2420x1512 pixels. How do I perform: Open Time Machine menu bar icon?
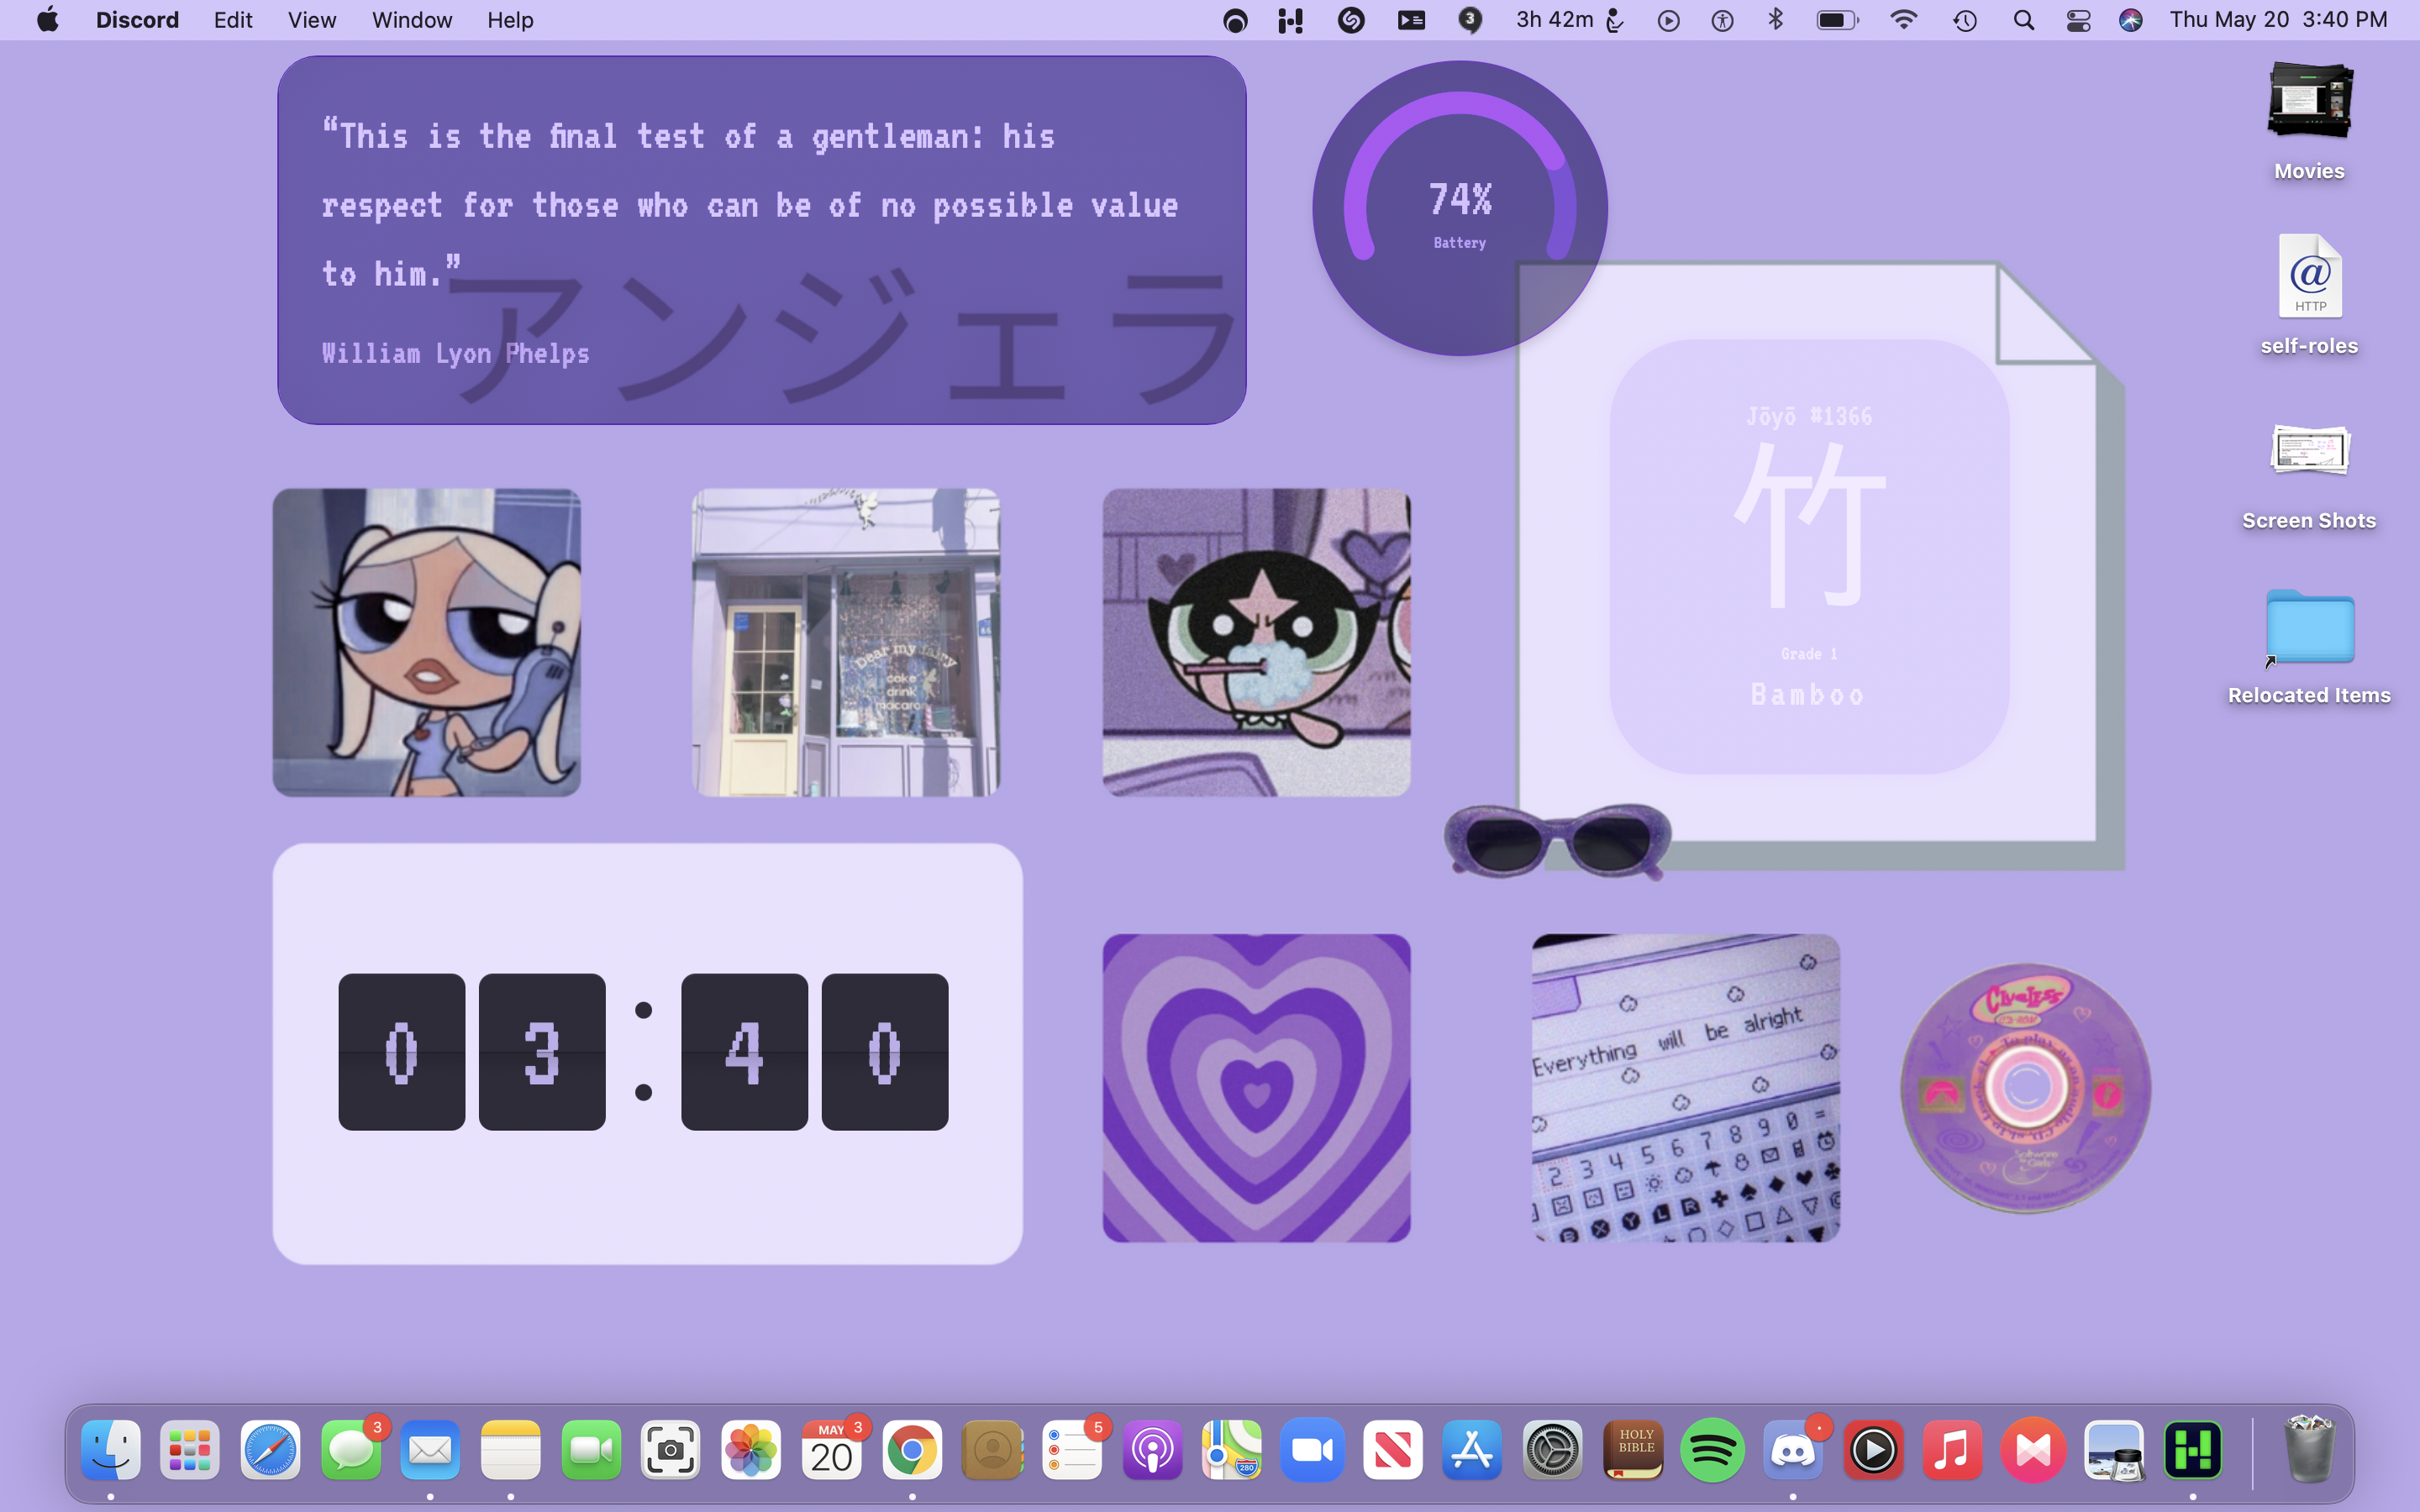(x=1965, y=20)
